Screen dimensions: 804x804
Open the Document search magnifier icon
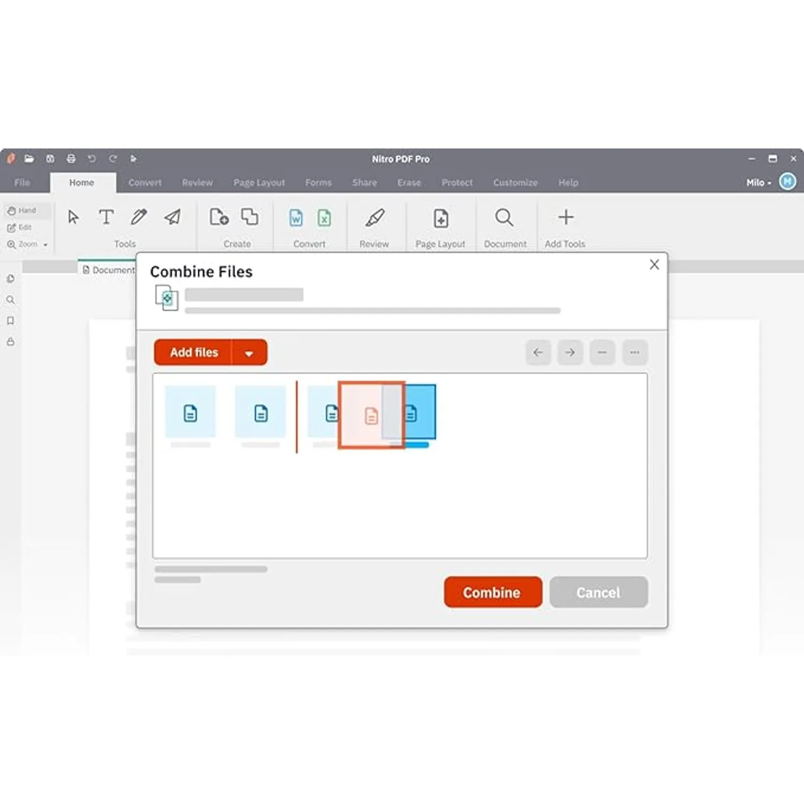click(504, 218)
